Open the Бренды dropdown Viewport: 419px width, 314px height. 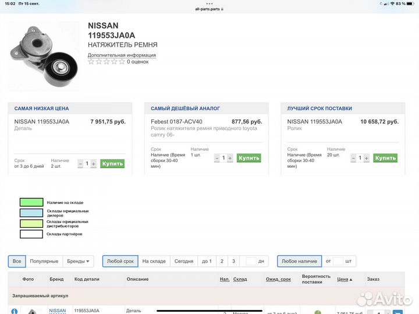click(x=78, y=261)
